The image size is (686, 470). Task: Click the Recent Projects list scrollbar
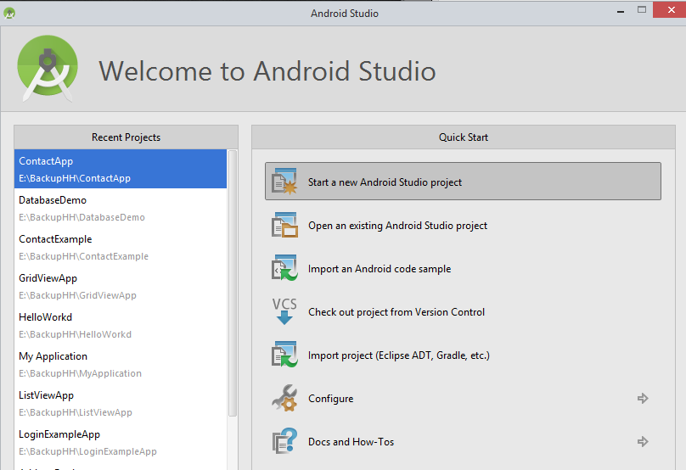tap(233, 283)
